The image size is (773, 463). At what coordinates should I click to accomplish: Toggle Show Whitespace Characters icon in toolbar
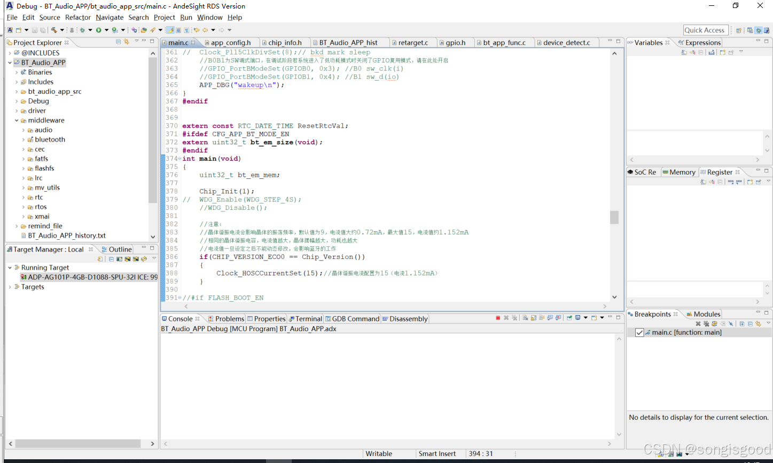coord(186,31)
